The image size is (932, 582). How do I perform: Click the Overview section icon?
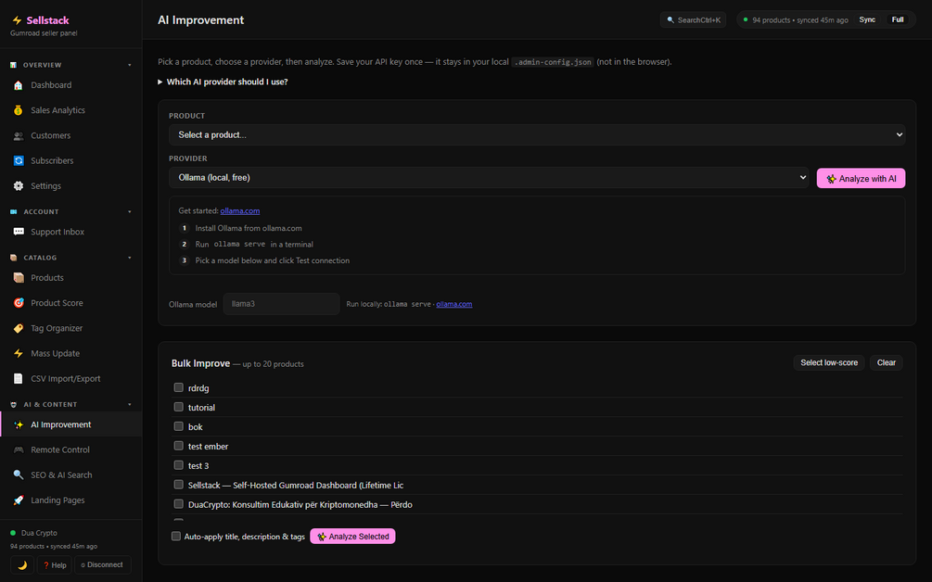pos(13,65)
